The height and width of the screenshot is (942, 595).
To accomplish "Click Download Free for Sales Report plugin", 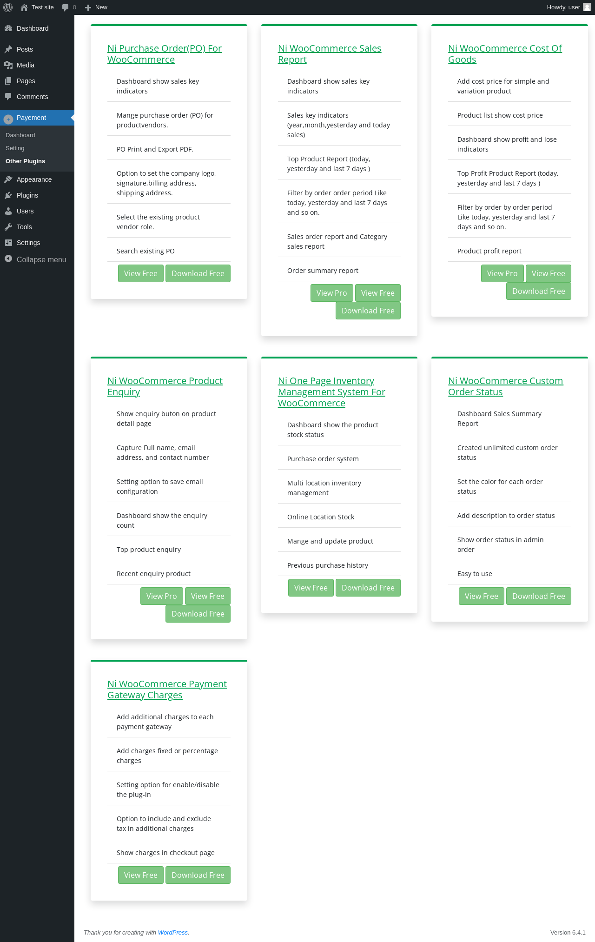I will [368, 311].
